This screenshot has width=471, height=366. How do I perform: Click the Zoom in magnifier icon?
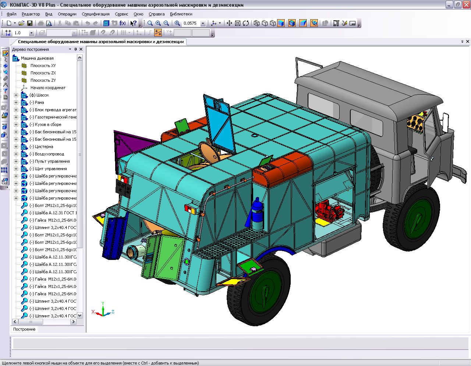point(158,23)
